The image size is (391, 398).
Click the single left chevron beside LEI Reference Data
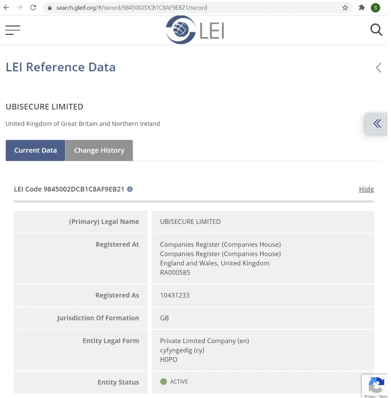coord(379,67)
